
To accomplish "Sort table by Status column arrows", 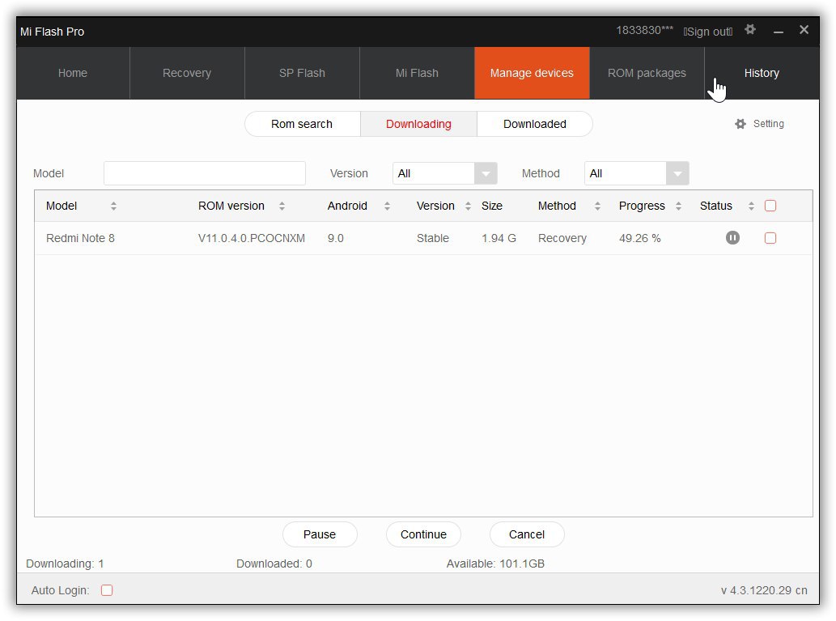I will [751, 206].
